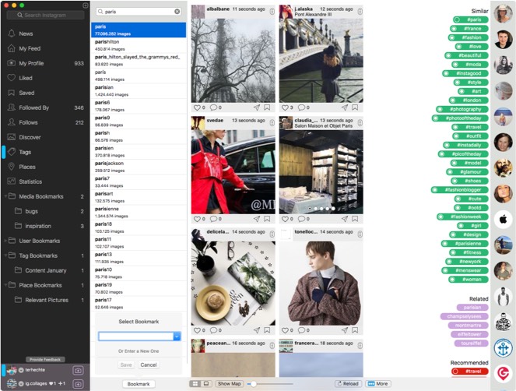Click the Search Instagram field
This screenshot has width=516, height=391.
point(45,15)
